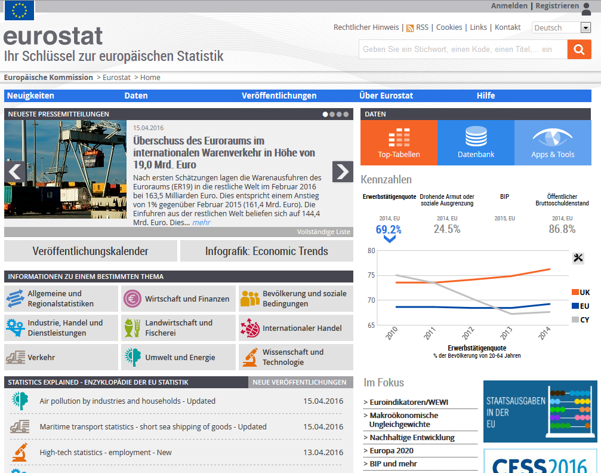Image resolution: width=601 pixels, height=473 pixels.
Task: Open press release harbor crane thumbnail
Action: (65, 169)
